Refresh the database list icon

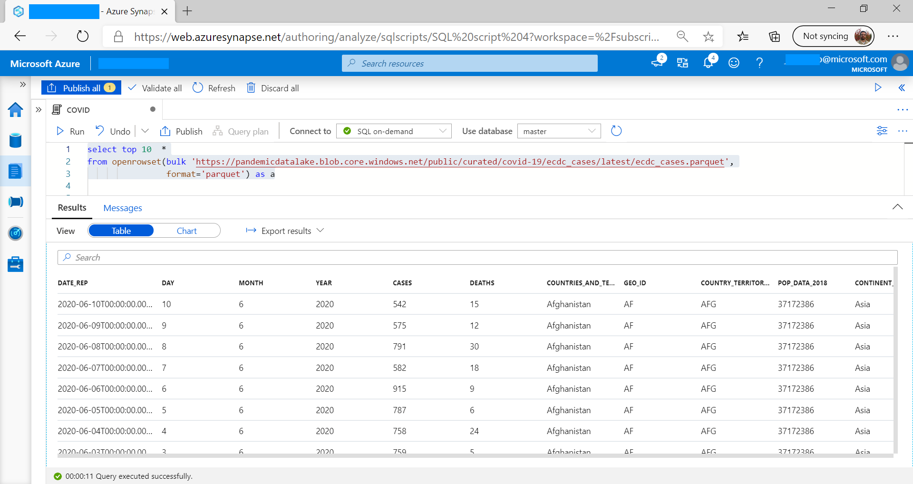point(616,131)
